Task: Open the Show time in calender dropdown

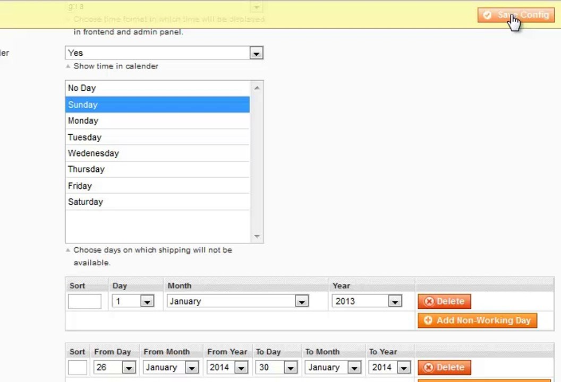Action: pos(164,53)
